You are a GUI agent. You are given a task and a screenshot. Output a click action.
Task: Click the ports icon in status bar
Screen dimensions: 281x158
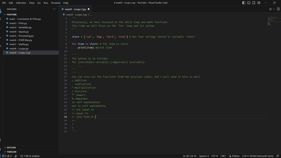click(16, 156)
